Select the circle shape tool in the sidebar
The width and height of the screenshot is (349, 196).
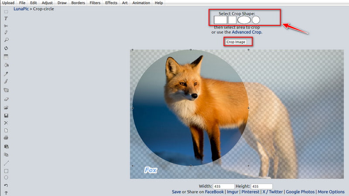point(6,178)
